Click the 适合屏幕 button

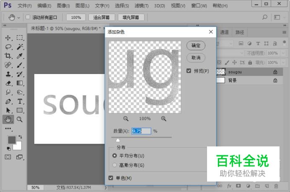pos(101,17)
